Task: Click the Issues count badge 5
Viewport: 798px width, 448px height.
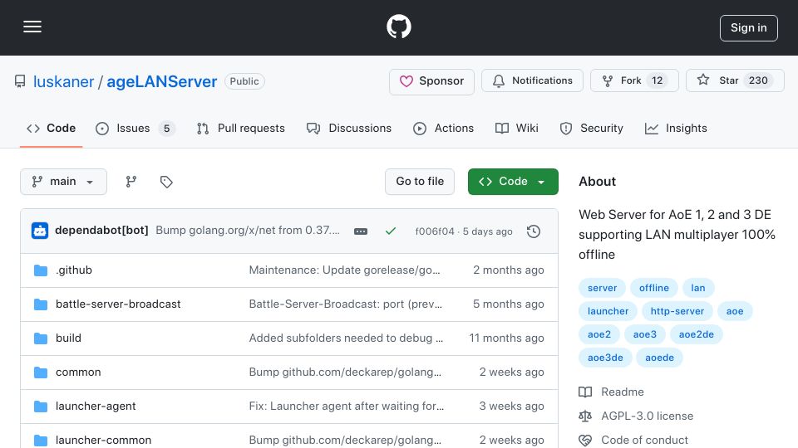Action: click(x=166, y=129)
